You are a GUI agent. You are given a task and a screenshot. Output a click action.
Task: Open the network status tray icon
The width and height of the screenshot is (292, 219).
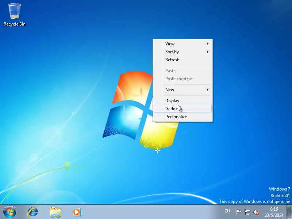247,212
